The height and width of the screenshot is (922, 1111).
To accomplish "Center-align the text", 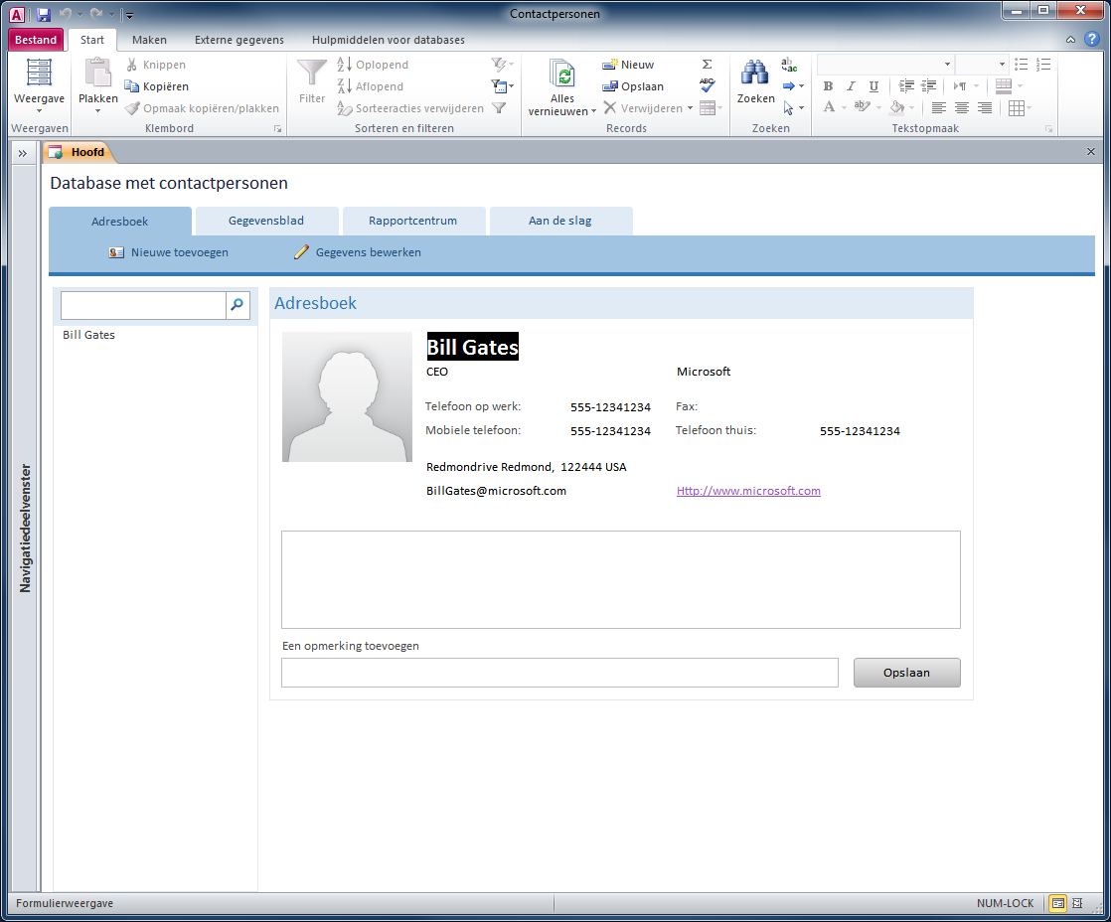I will tap(962, 108).
